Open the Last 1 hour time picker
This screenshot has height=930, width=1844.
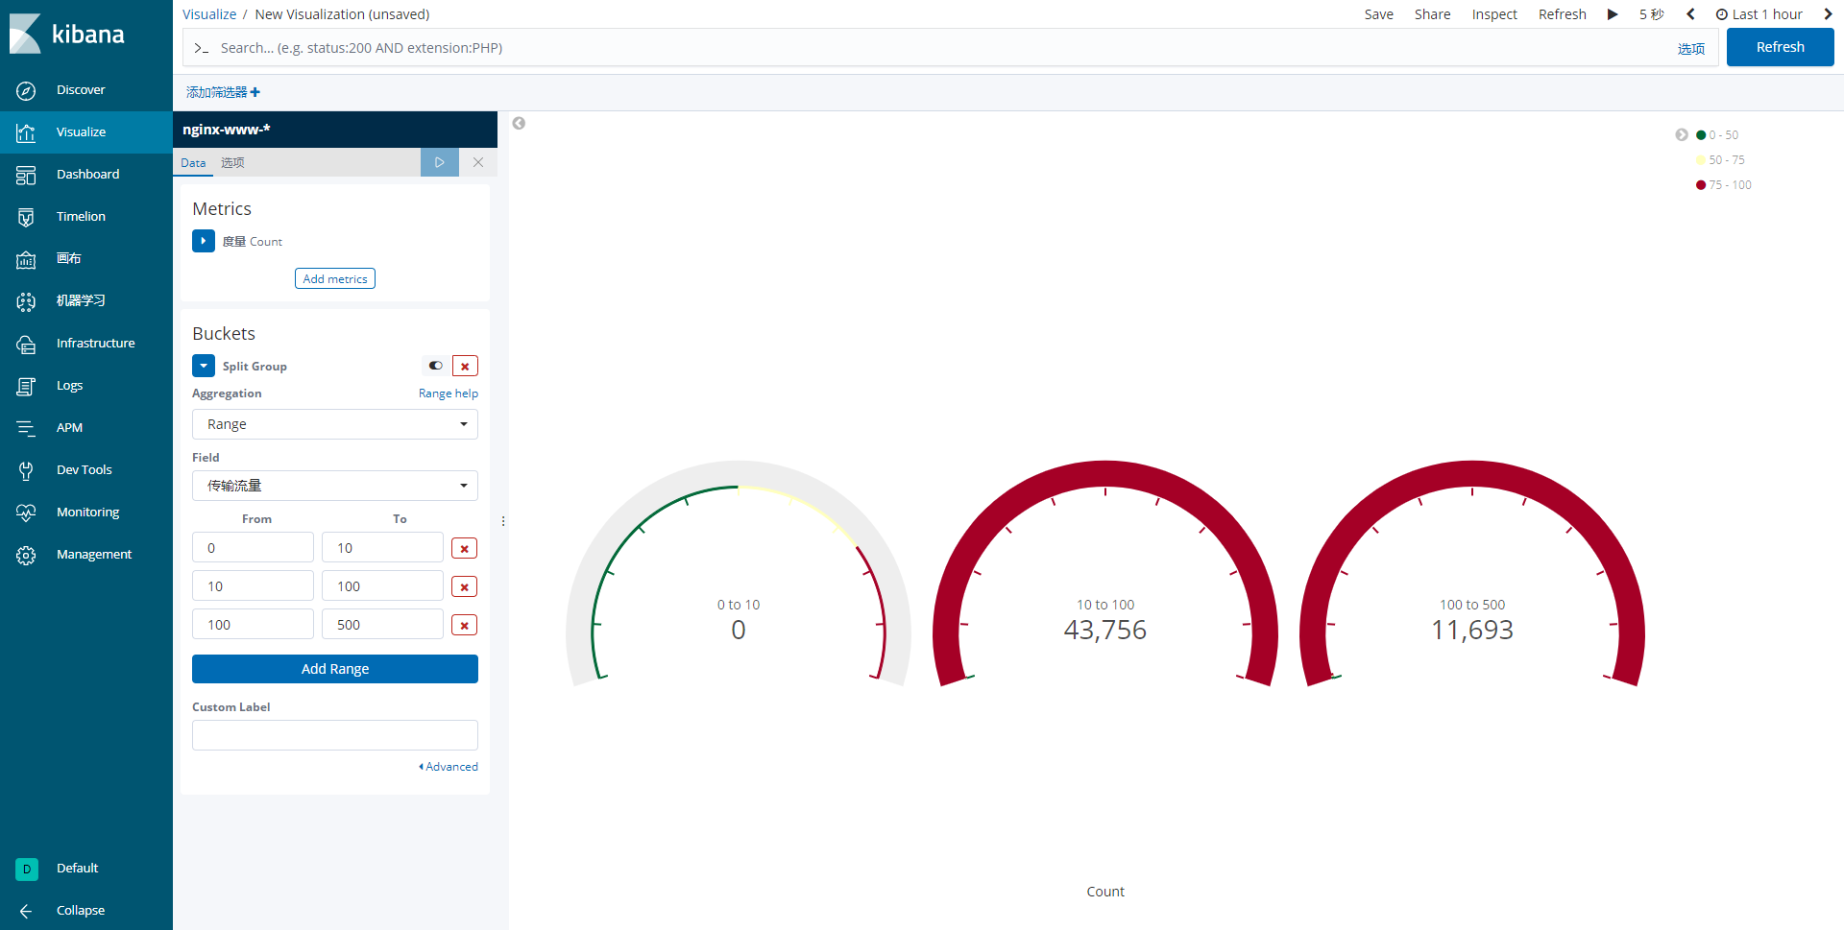(1759, 14)
